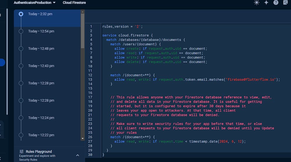Click 'timestamp.date' on line 27
The height and width of the screenshot is (162, 291).
click(203, 141)
